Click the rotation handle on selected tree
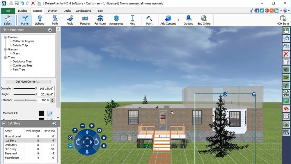Viewport: 291px width, 164px height. pyautogui.click(x=225, y=94)
